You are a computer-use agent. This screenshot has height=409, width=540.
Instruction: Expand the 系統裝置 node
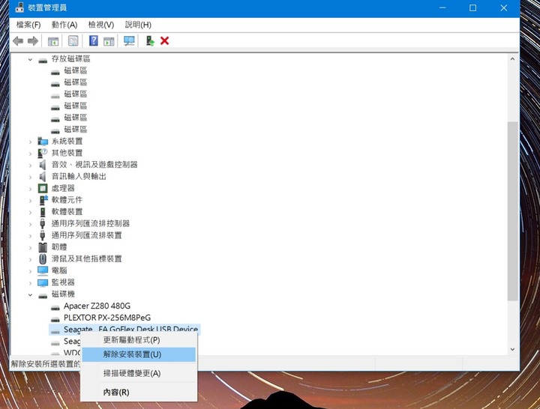tap(30, 142)
